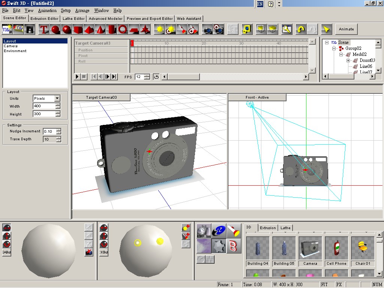
Task: Insert the red cylinder primitive
Action: coord(111,29)
